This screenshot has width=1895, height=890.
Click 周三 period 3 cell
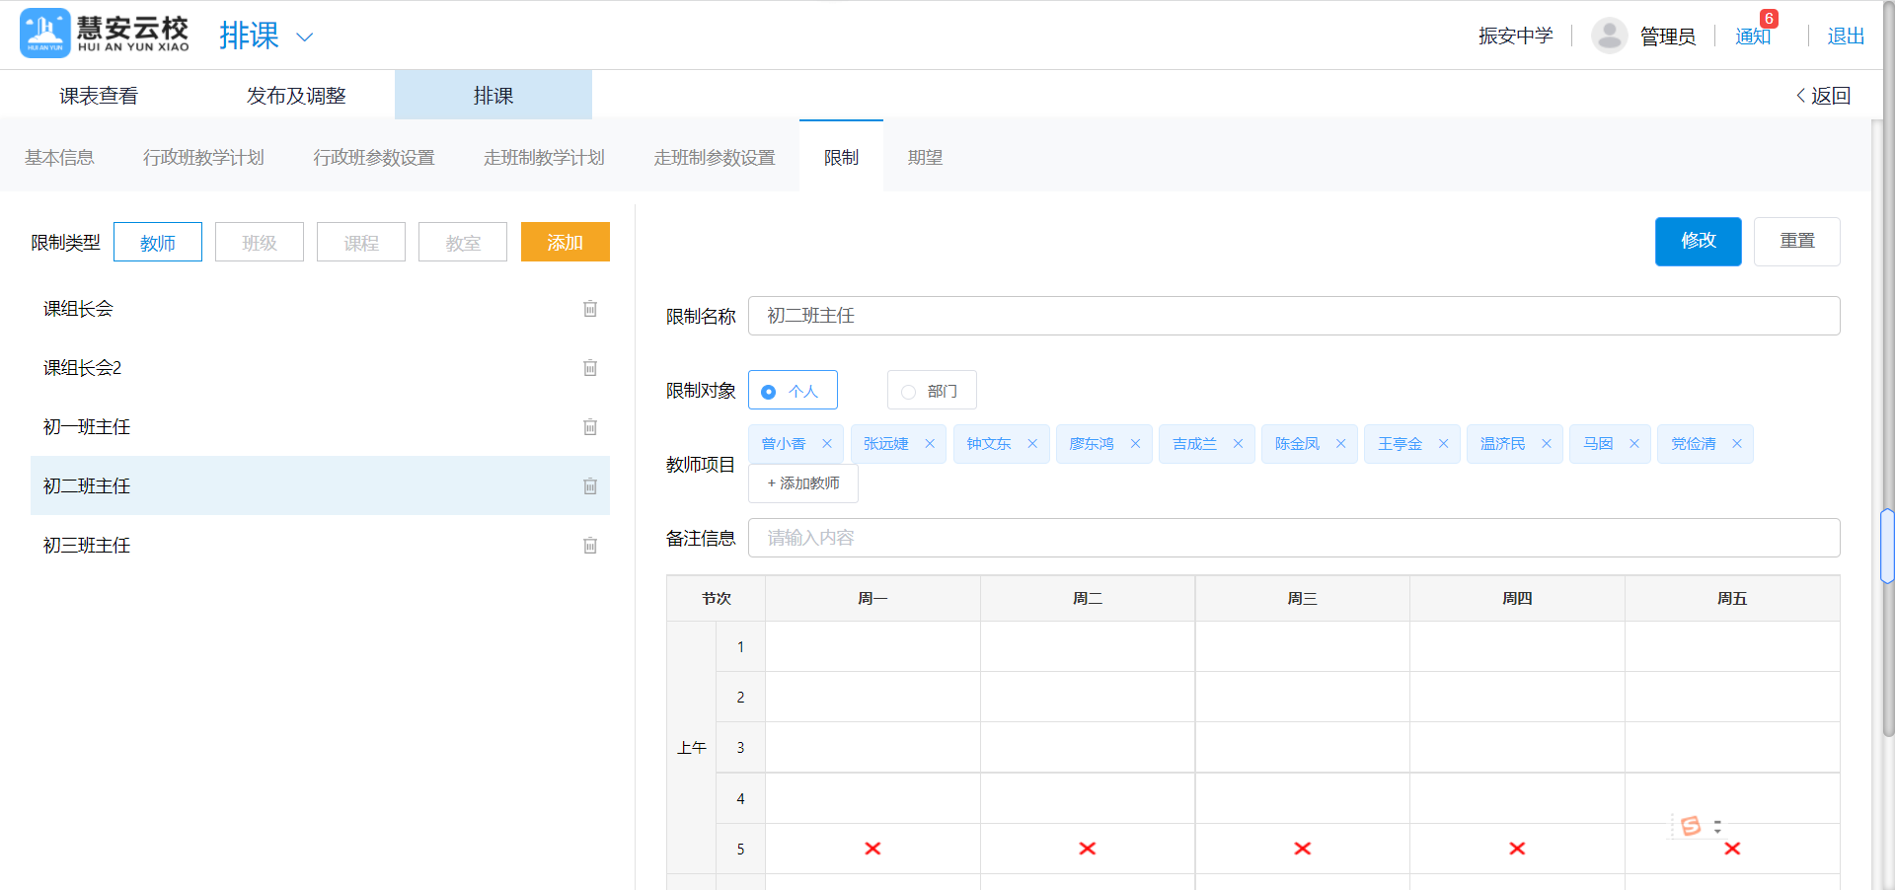click(x=1303, y=748)
